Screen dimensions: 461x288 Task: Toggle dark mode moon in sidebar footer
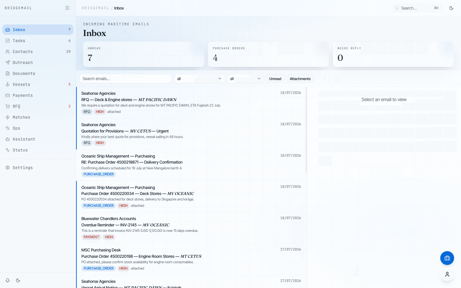coord(18,280)
